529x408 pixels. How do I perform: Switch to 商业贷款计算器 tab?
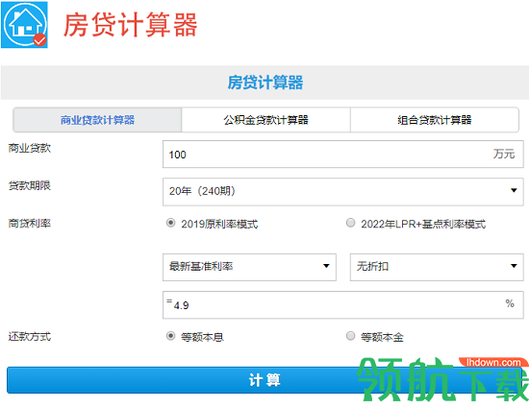[97, 120]
